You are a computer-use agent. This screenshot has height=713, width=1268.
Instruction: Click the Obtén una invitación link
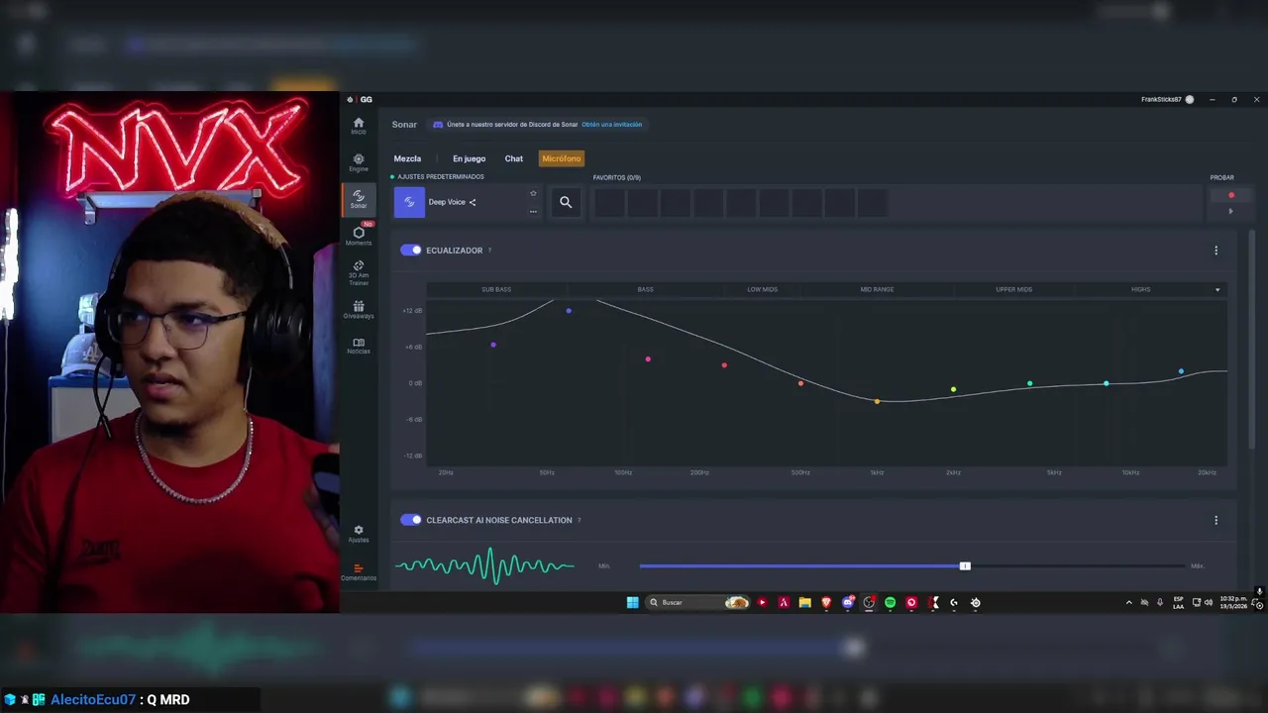coord(611,125)
